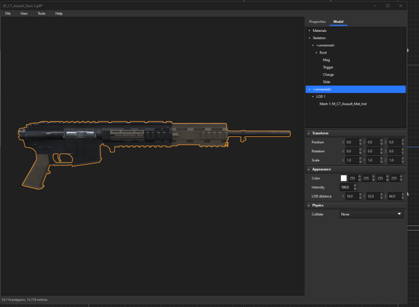
Task: Collapse the Skeleton tree node
Action: tap(310, 38)
